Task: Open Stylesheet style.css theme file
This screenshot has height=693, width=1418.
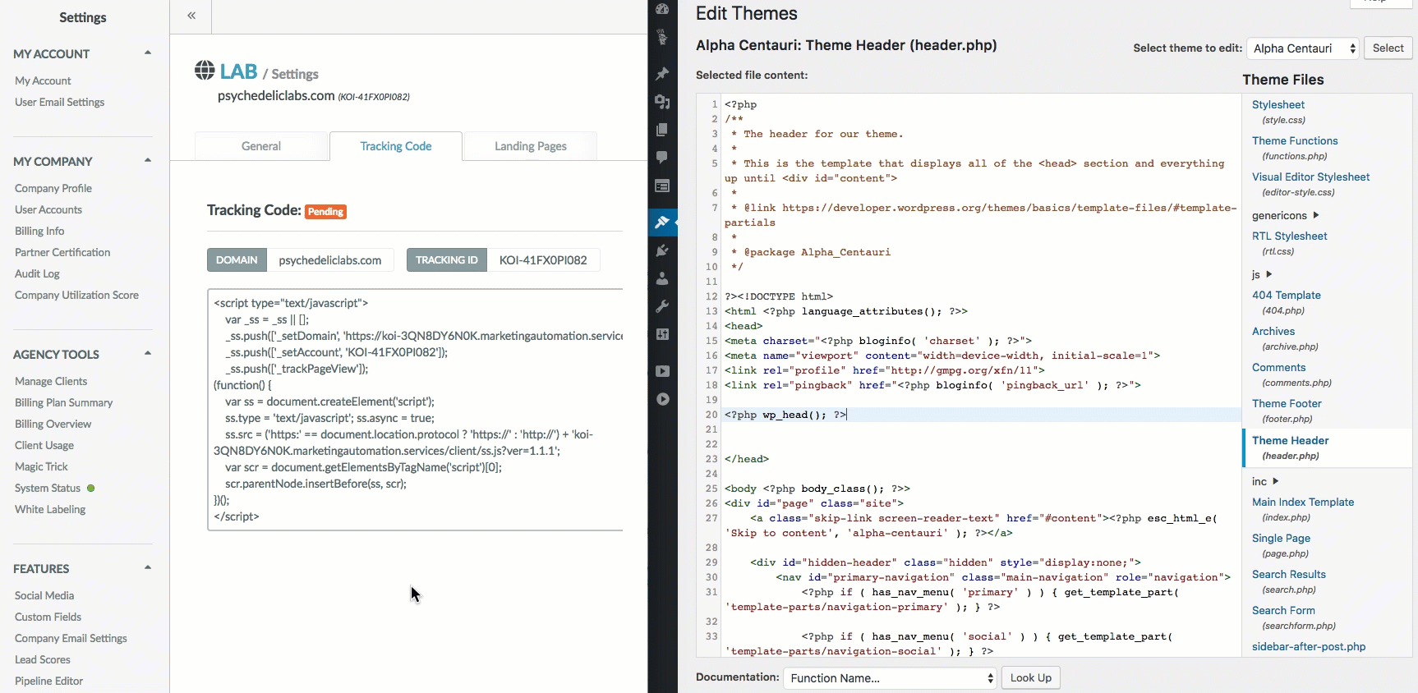Action: (1278, 104)
